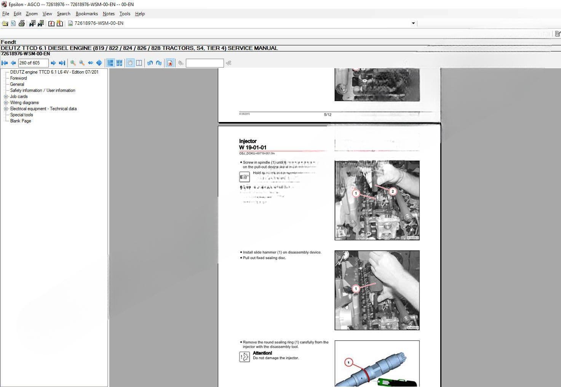Toggle the text selection cursor tool
This screenshot has width=561, height=387.
pos(139,63)
